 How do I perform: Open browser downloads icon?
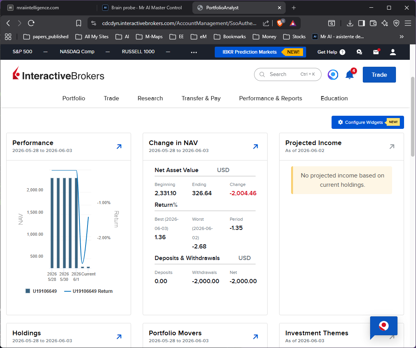(x=350, y=24)
